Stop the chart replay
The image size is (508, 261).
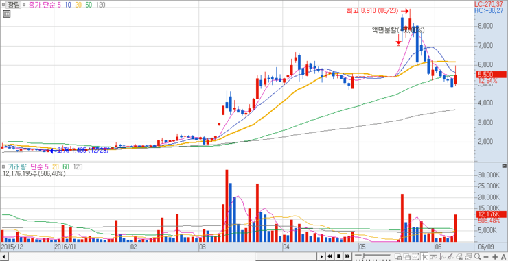click(339, 256)
